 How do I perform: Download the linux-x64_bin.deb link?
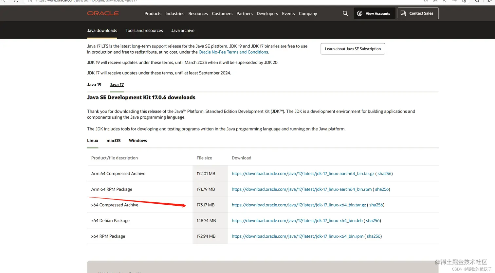coord(297,221)
